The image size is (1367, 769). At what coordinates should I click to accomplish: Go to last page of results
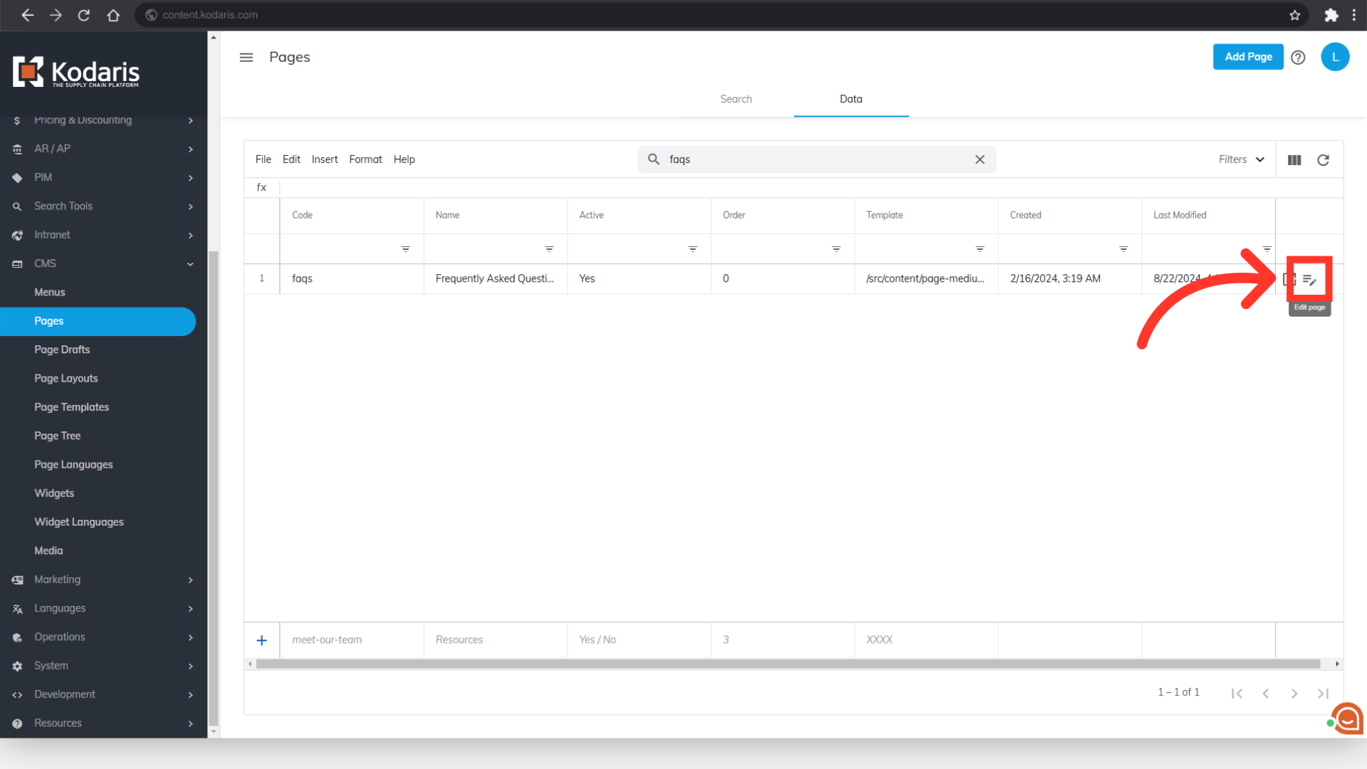click(x=1323, y=694)
